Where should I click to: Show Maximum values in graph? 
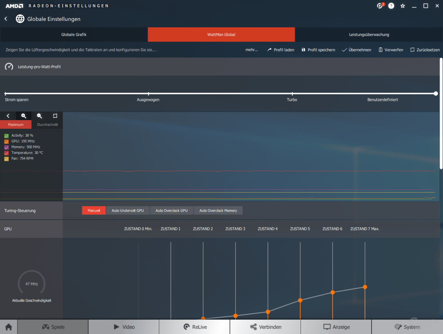click(16, 125)
